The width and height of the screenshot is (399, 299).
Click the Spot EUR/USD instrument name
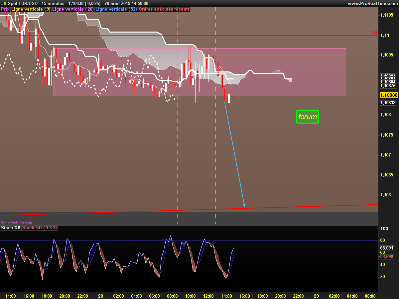click(x=23, y=3)
